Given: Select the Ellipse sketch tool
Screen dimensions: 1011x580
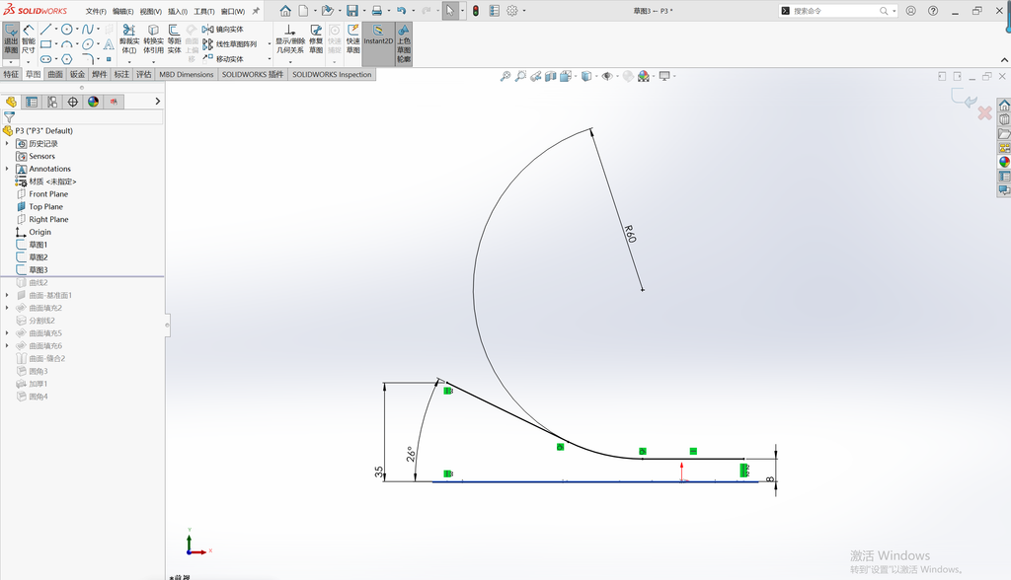Looking at the screenshot, I should 88,44.
